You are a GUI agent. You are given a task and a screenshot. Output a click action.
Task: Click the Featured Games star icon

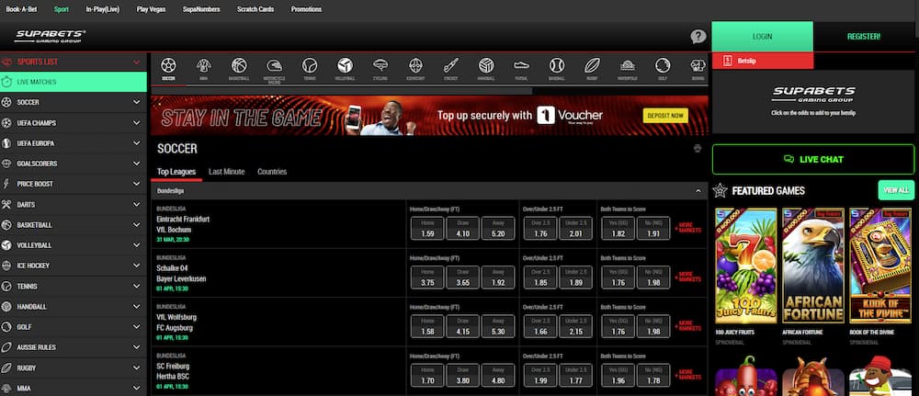coord(720,190)
